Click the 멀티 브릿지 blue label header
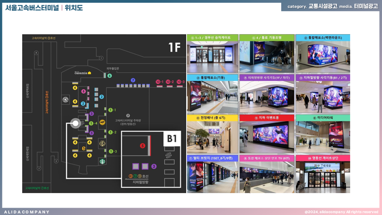The image size is (382, 215). (x=212, y=158)
